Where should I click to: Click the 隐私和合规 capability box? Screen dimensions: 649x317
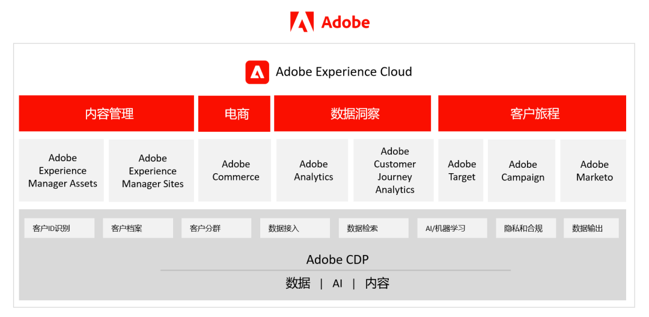coord(531,229)
